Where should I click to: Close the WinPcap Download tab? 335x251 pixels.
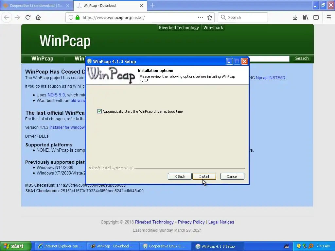(141, 6)
